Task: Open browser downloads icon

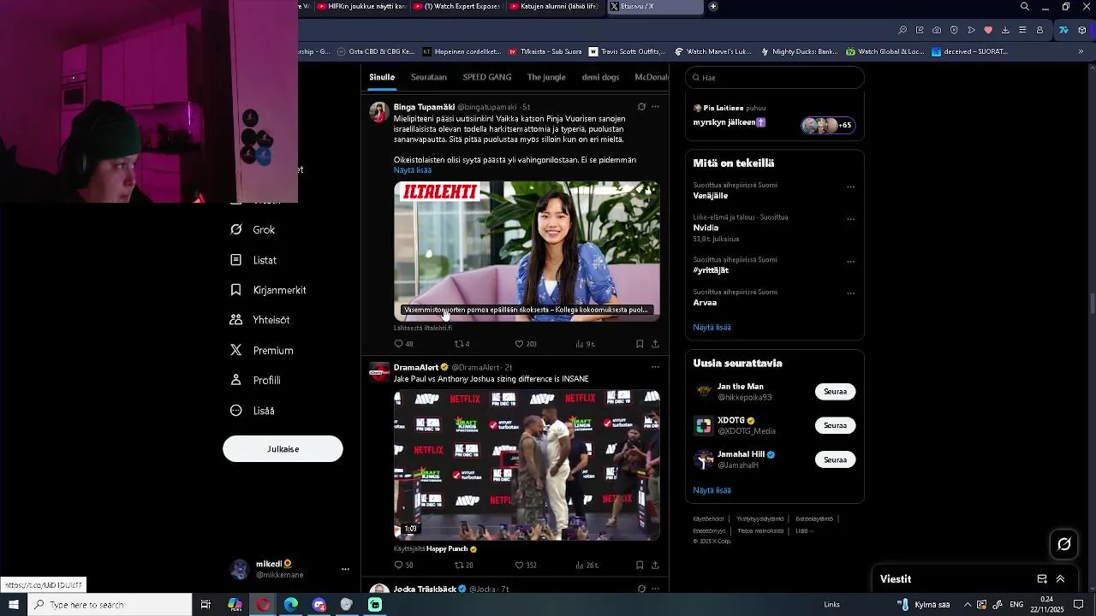Action: [x=1005, y=30]
